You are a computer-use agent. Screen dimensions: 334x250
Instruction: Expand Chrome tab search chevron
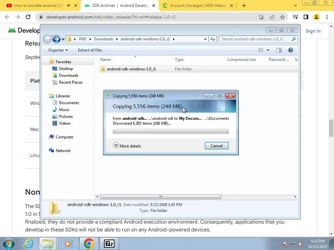pos(295,6)
